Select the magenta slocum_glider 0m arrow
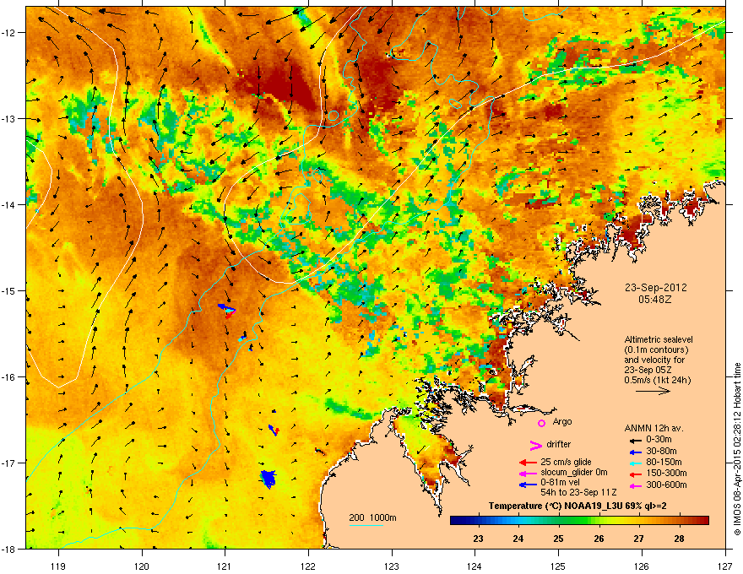Screen dimensions: 743x574 coord(528,474)
